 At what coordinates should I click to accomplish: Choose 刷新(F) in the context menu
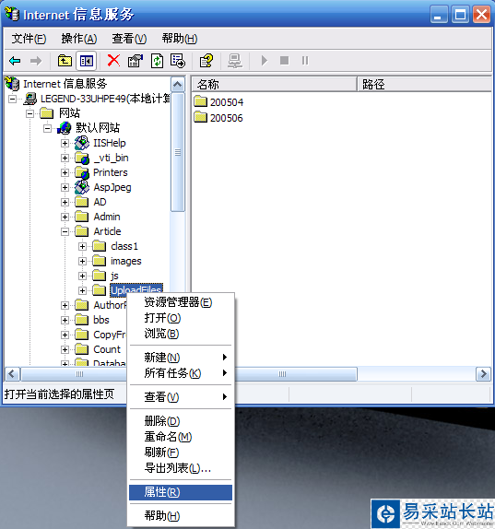click(x=181, y=453)
